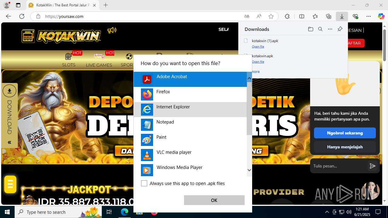Enable Always use this app checkbox
Image resolution: width=388 pixels, height=218 pixels.
(144, 183)
